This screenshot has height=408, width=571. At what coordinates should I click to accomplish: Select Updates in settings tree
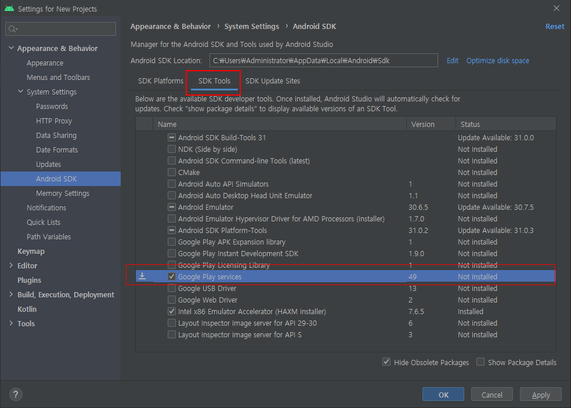pos(48,165)
